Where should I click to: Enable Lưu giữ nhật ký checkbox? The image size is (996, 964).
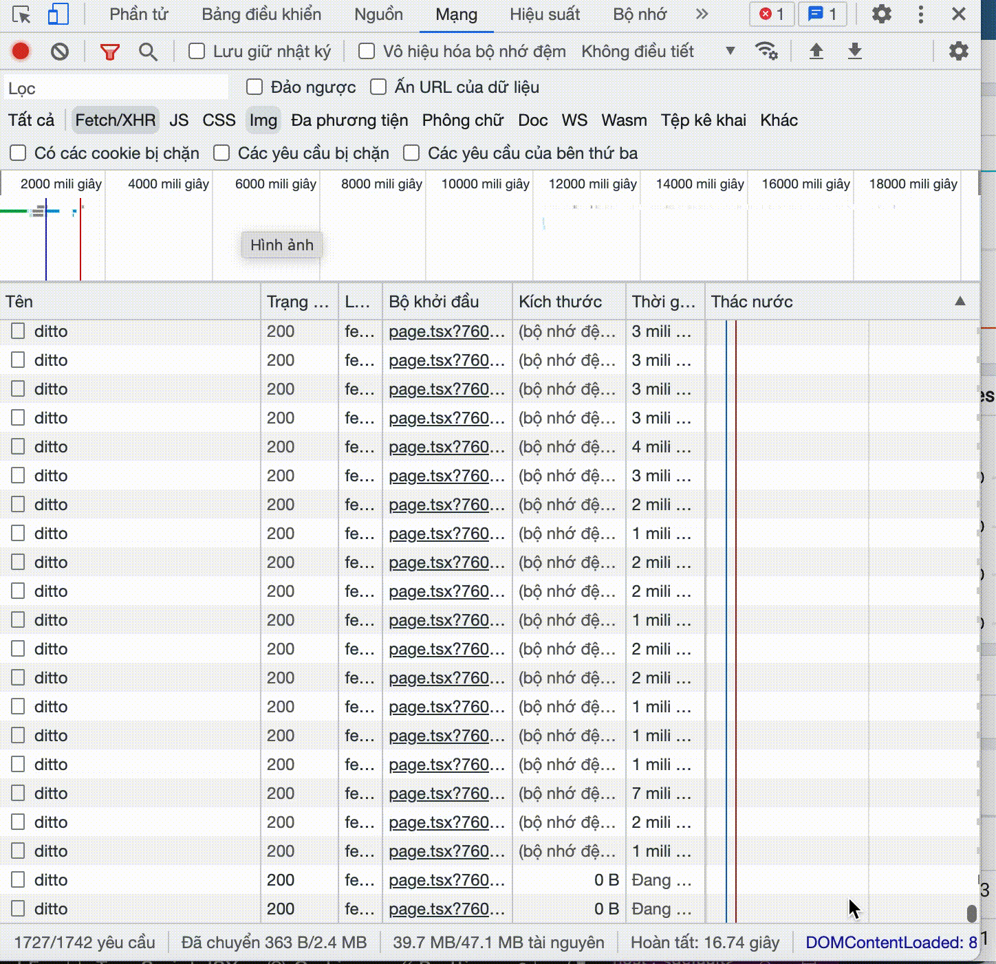click(197, 51)
